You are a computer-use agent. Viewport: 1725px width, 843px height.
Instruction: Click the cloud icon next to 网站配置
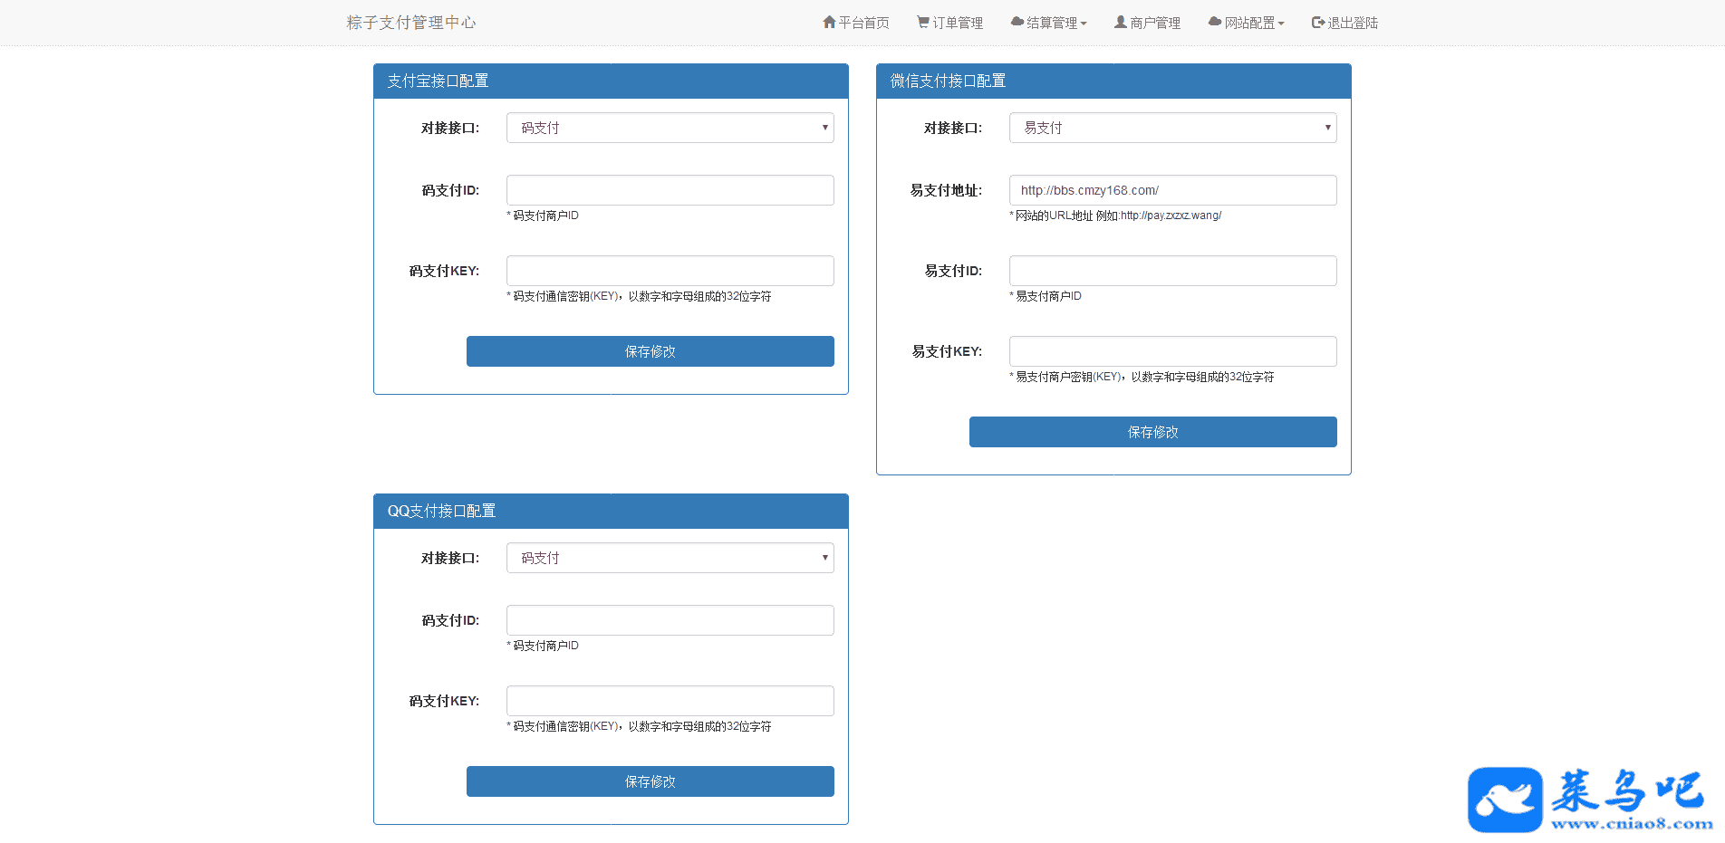[1215, 22]
